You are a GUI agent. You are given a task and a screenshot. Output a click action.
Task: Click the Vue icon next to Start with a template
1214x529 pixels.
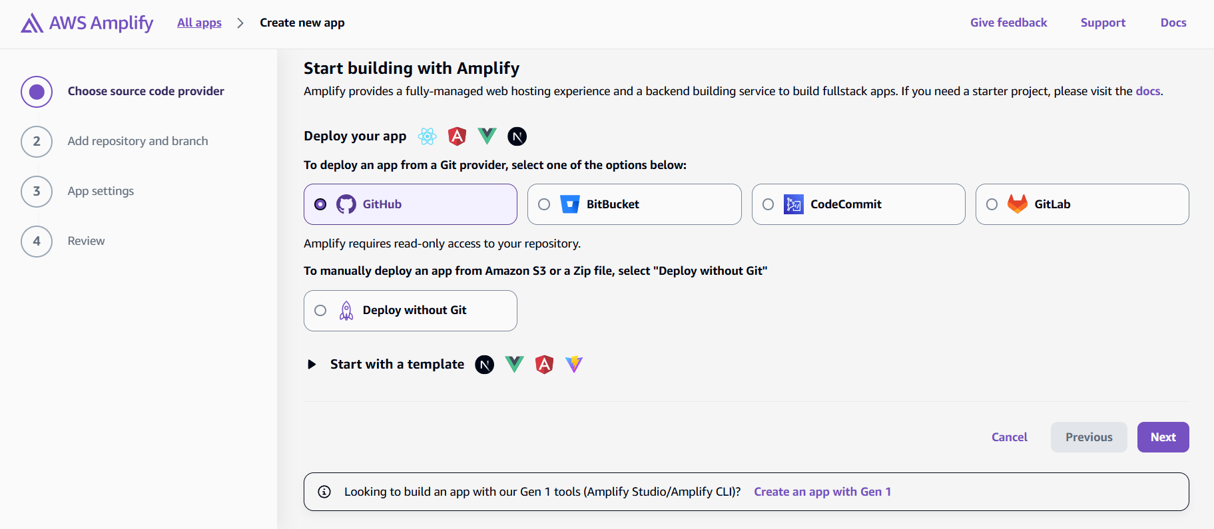[515, 364]
